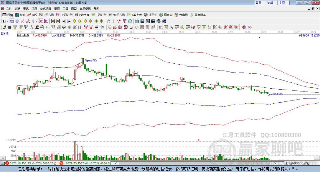Open the 窗口 menu
The image size is (320, 172).
pyautogui.click(x=74, y=8)
